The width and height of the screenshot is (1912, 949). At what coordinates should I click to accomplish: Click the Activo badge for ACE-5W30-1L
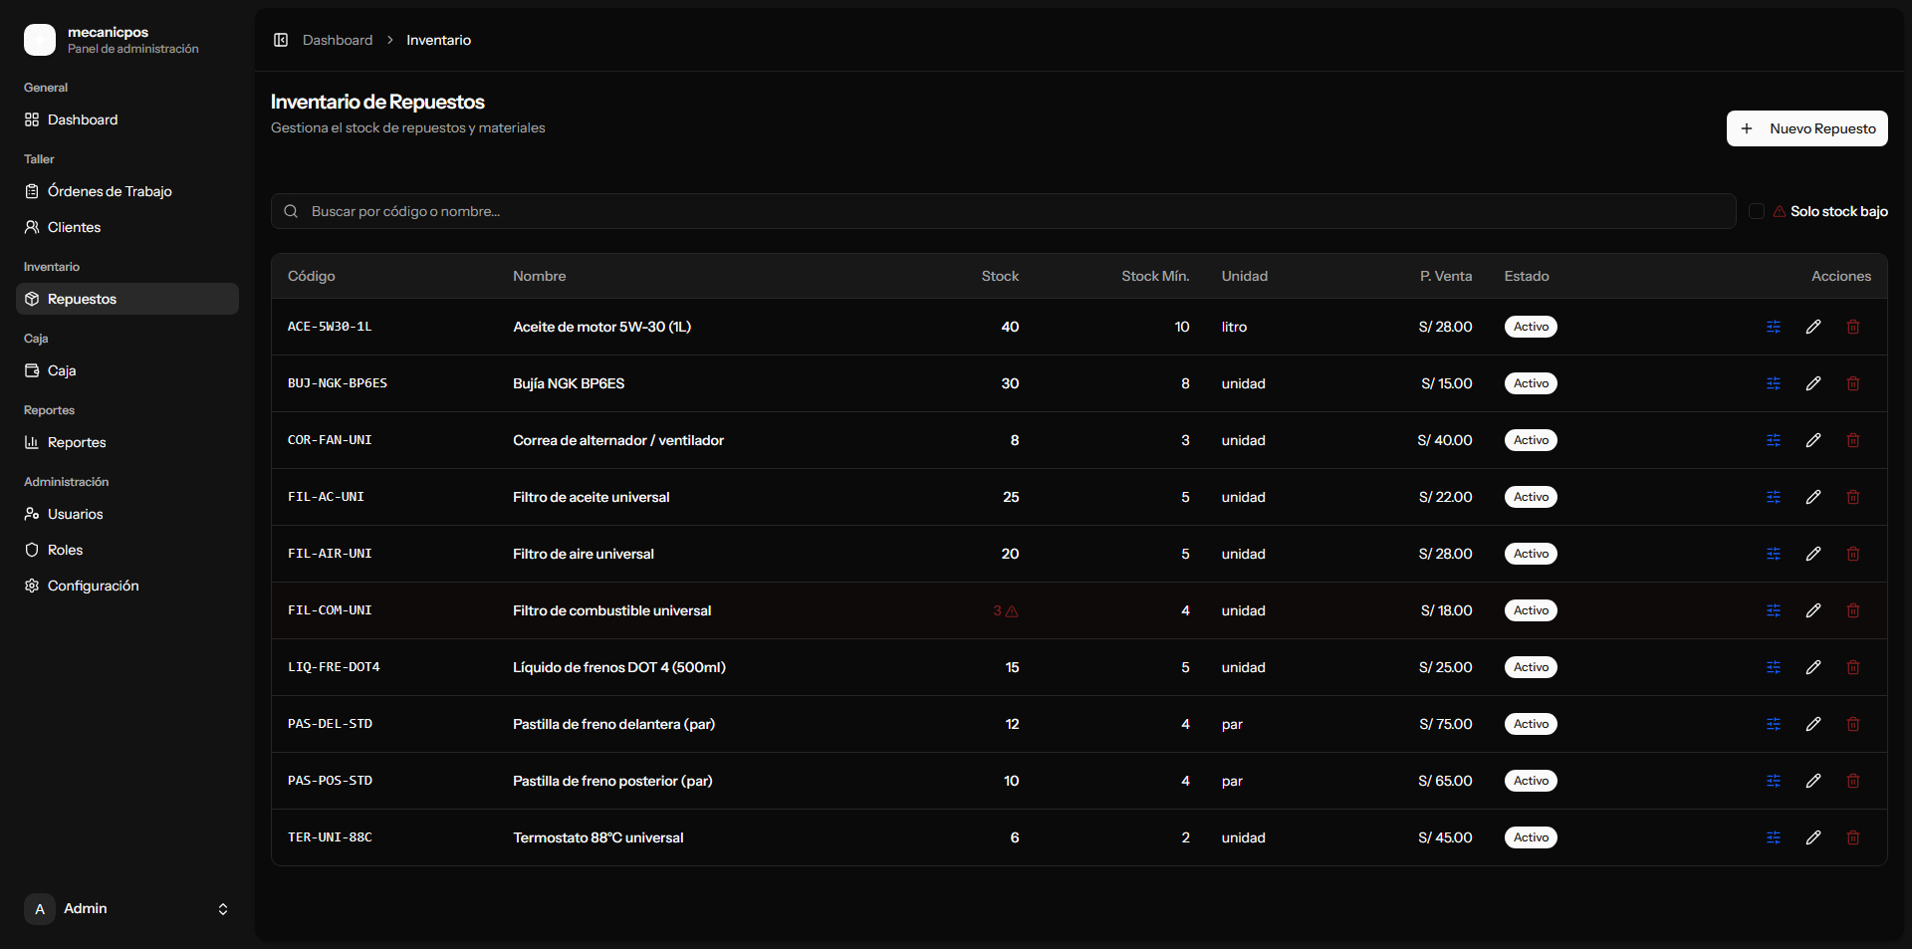tap(1531, 327)
